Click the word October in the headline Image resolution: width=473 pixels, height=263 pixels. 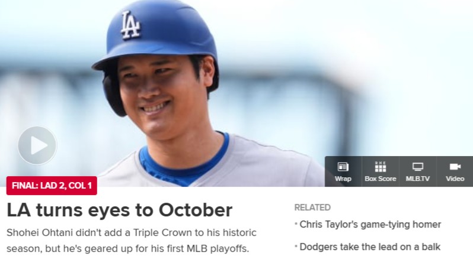click(x=196, y=210)
